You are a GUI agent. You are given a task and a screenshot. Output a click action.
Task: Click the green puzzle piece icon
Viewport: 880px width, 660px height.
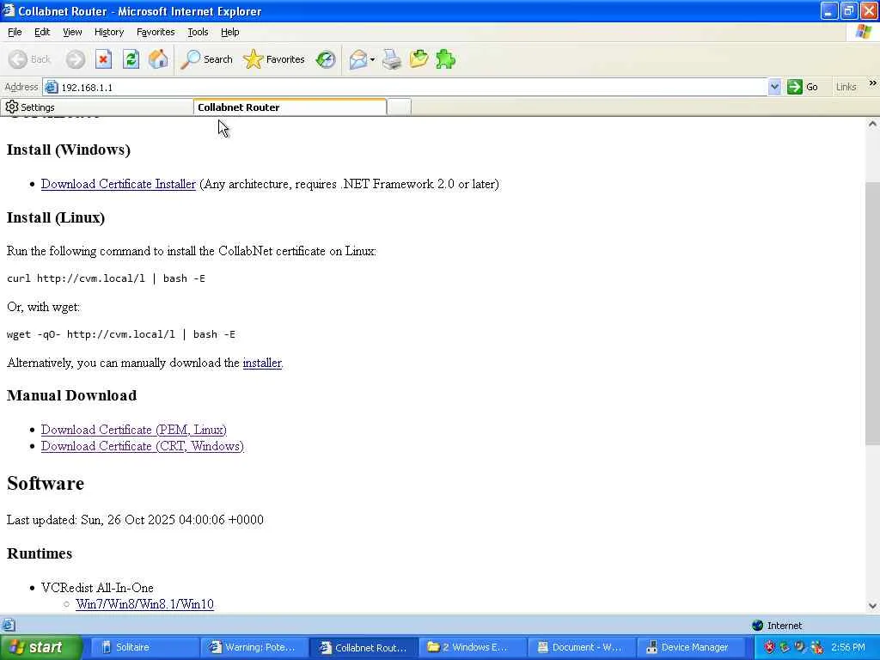(446, 59)
